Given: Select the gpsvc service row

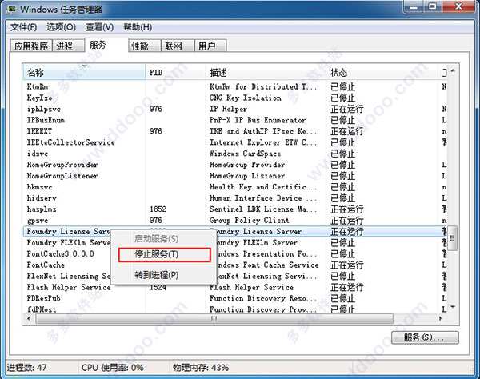Looking at the screenshot, I should tap(235, 220).
